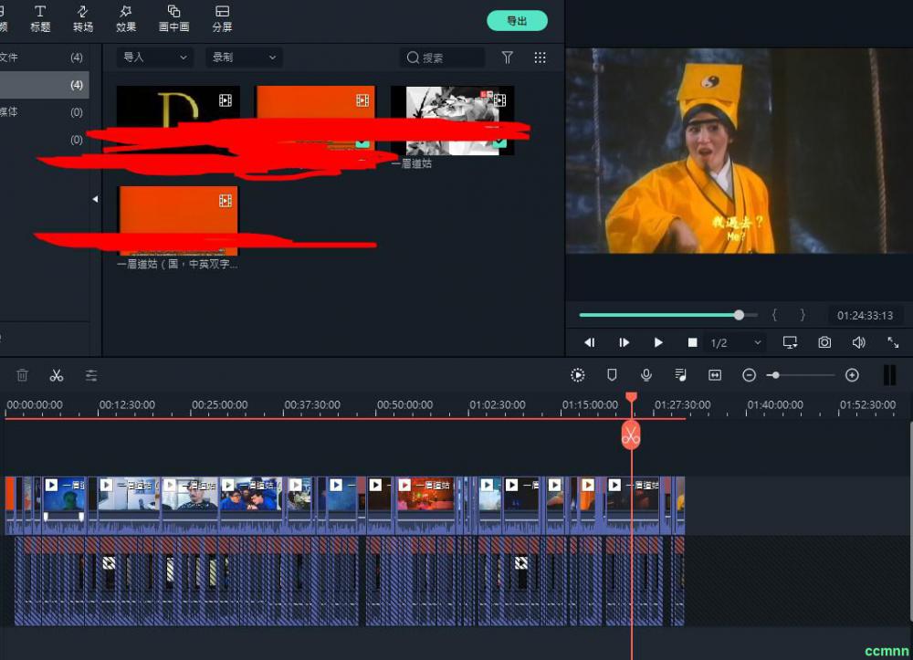Select the clip showing man with mustache
This screenshot has width=913, height=660.
click(190, 504)
